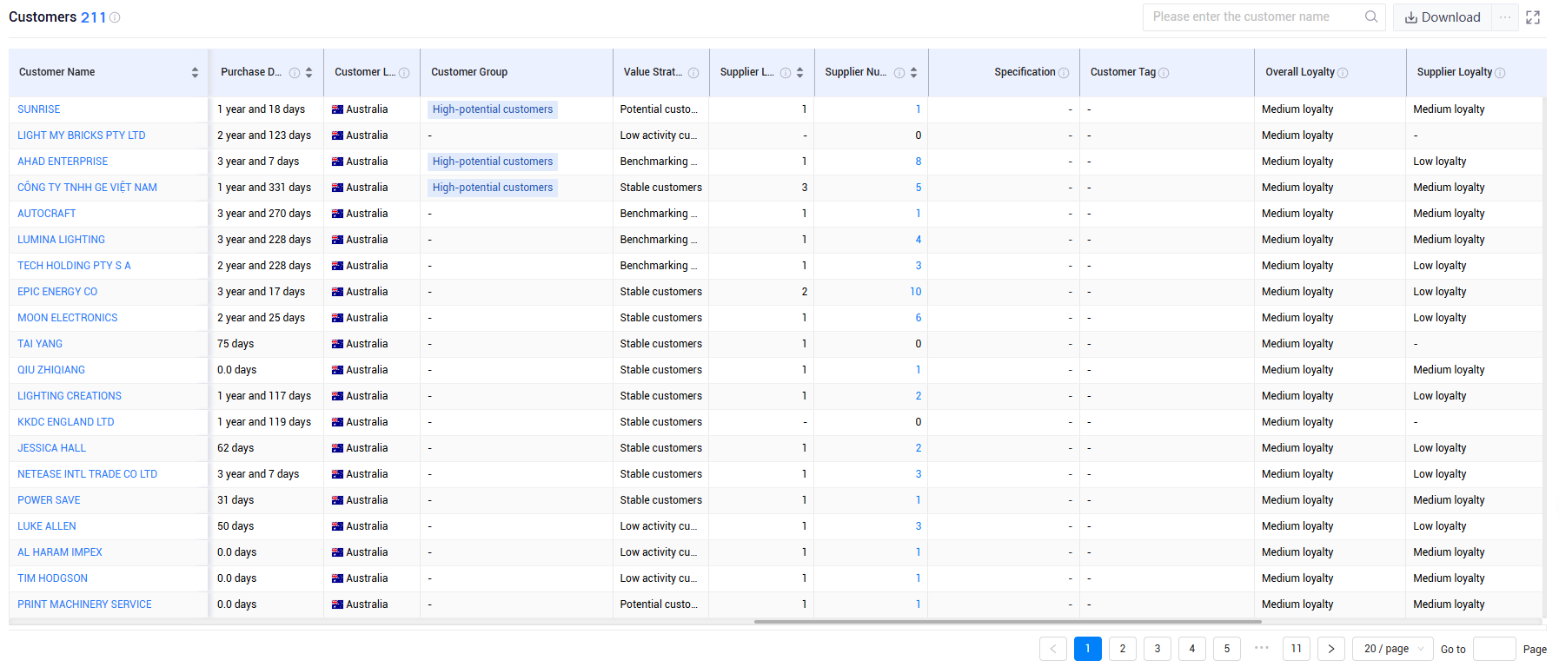This screenshot has height=667, width=1559.
Task: Open the more options ellipsis button
Action: 1505,17
